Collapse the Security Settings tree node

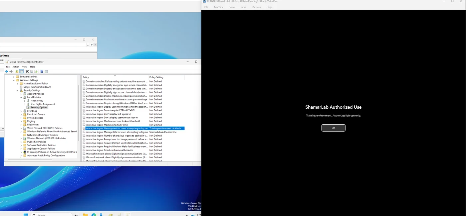(17, 90)
